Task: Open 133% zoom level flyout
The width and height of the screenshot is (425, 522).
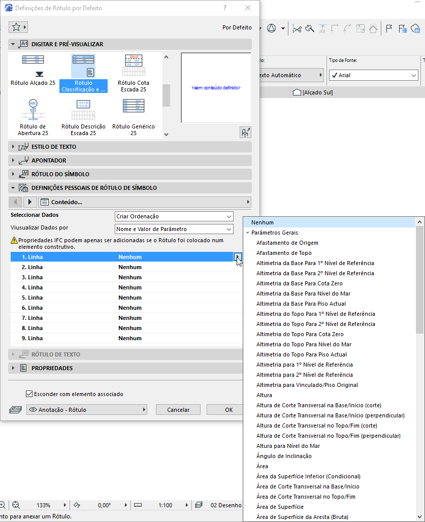Action: click(65, 505)
